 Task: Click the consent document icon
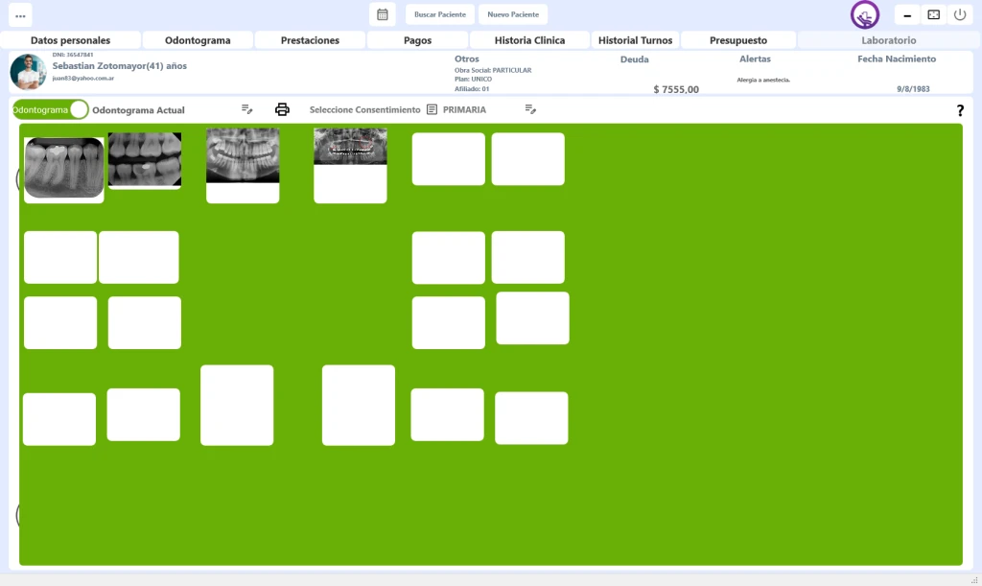(x=432, y=109)
